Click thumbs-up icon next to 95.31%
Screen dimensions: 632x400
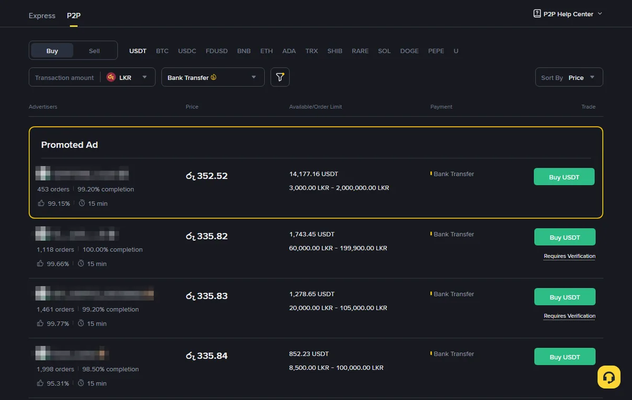[x=41, y=383]
